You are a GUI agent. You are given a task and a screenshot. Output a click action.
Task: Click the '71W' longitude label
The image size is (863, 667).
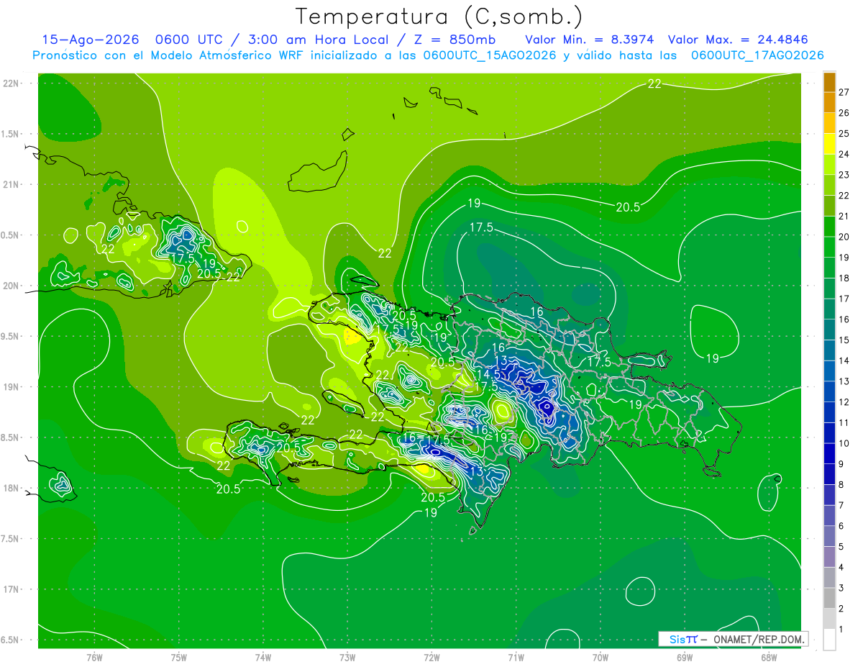(516, 657)
